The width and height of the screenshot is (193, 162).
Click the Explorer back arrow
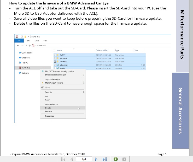point(18,45)
